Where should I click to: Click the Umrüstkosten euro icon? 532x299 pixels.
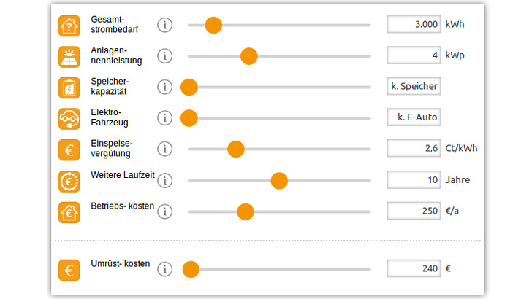(x=69, y=270)
